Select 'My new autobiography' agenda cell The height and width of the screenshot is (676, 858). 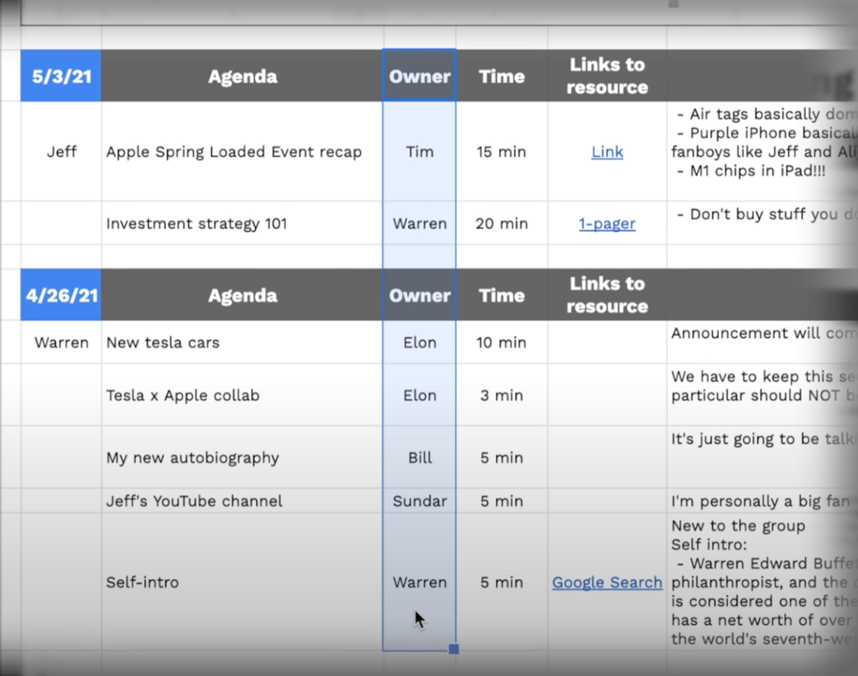point(242,457)
